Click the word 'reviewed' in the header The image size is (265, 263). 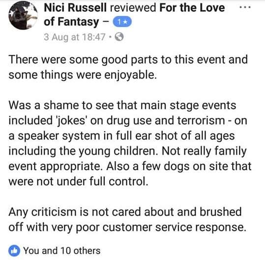[x=133, y=8]
